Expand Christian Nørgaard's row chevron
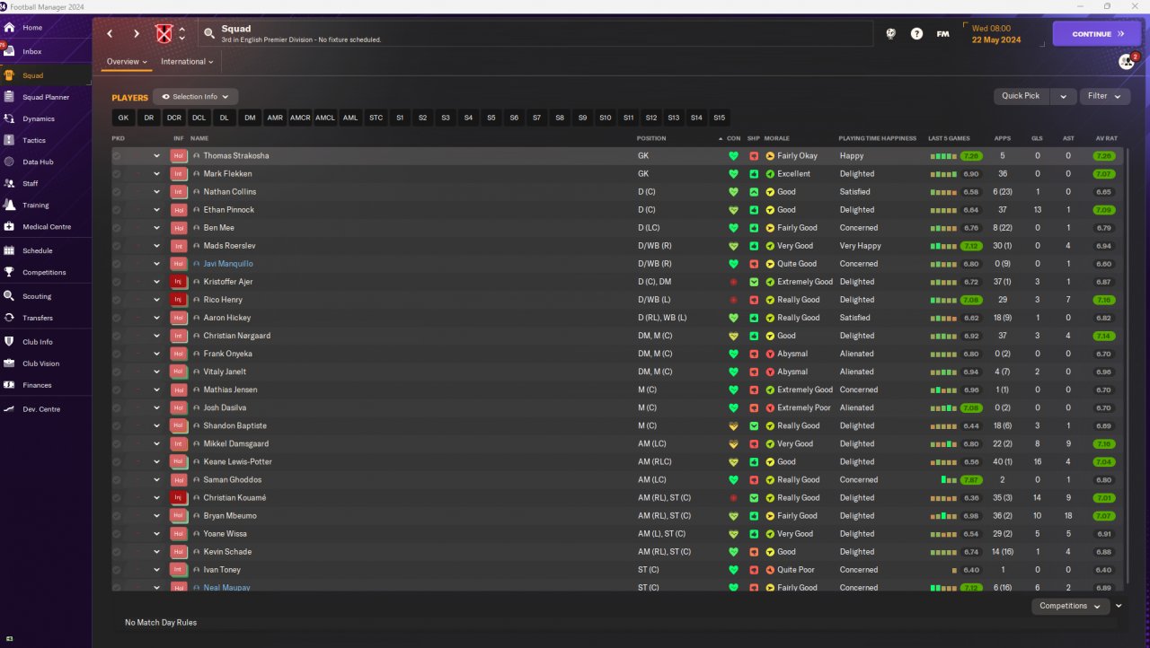This screenshot has width=1150, height=648. (156, 336)
